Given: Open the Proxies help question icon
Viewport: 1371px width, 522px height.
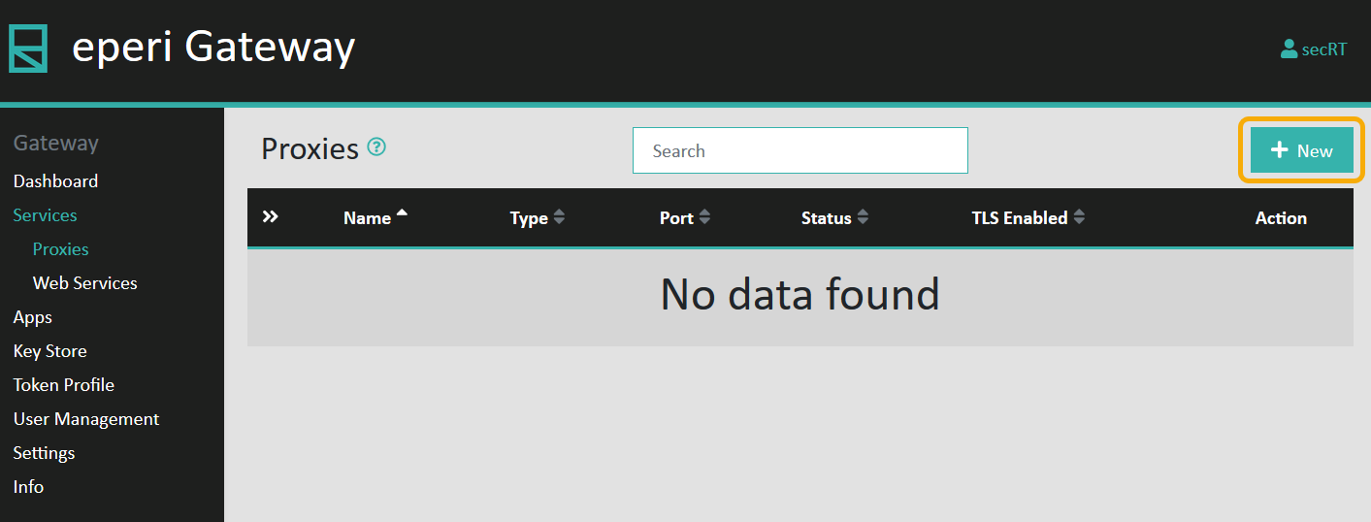Looking at the screenshot, I should (377, 147).
